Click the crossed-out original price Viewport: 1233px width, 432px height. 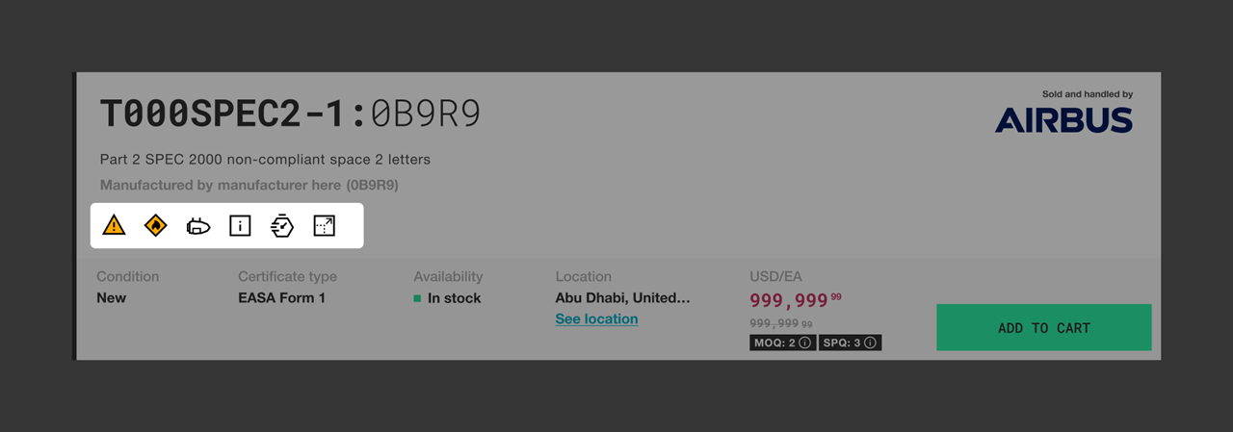[x=781, y=324]
